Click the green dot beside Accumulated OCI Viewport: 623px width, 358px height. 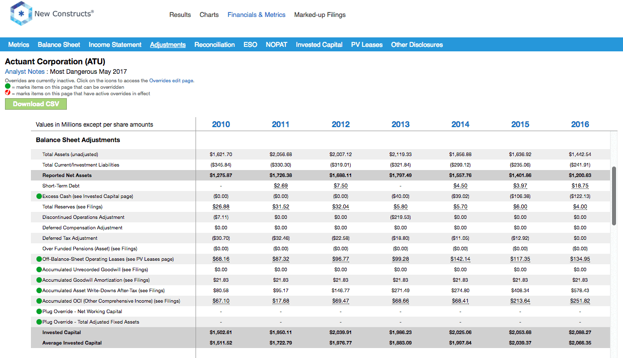click(x=39, y=301)
